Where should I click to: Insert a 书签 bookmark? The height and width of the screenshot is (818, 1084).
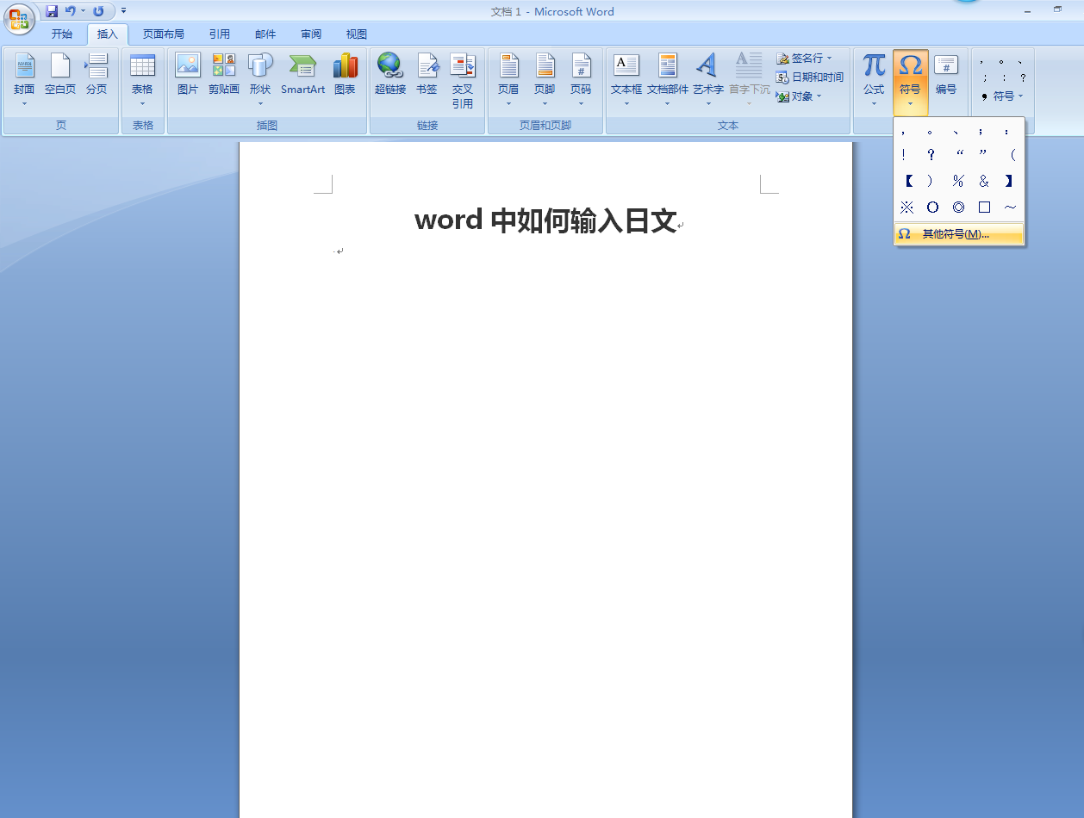(x=427, y=74)
